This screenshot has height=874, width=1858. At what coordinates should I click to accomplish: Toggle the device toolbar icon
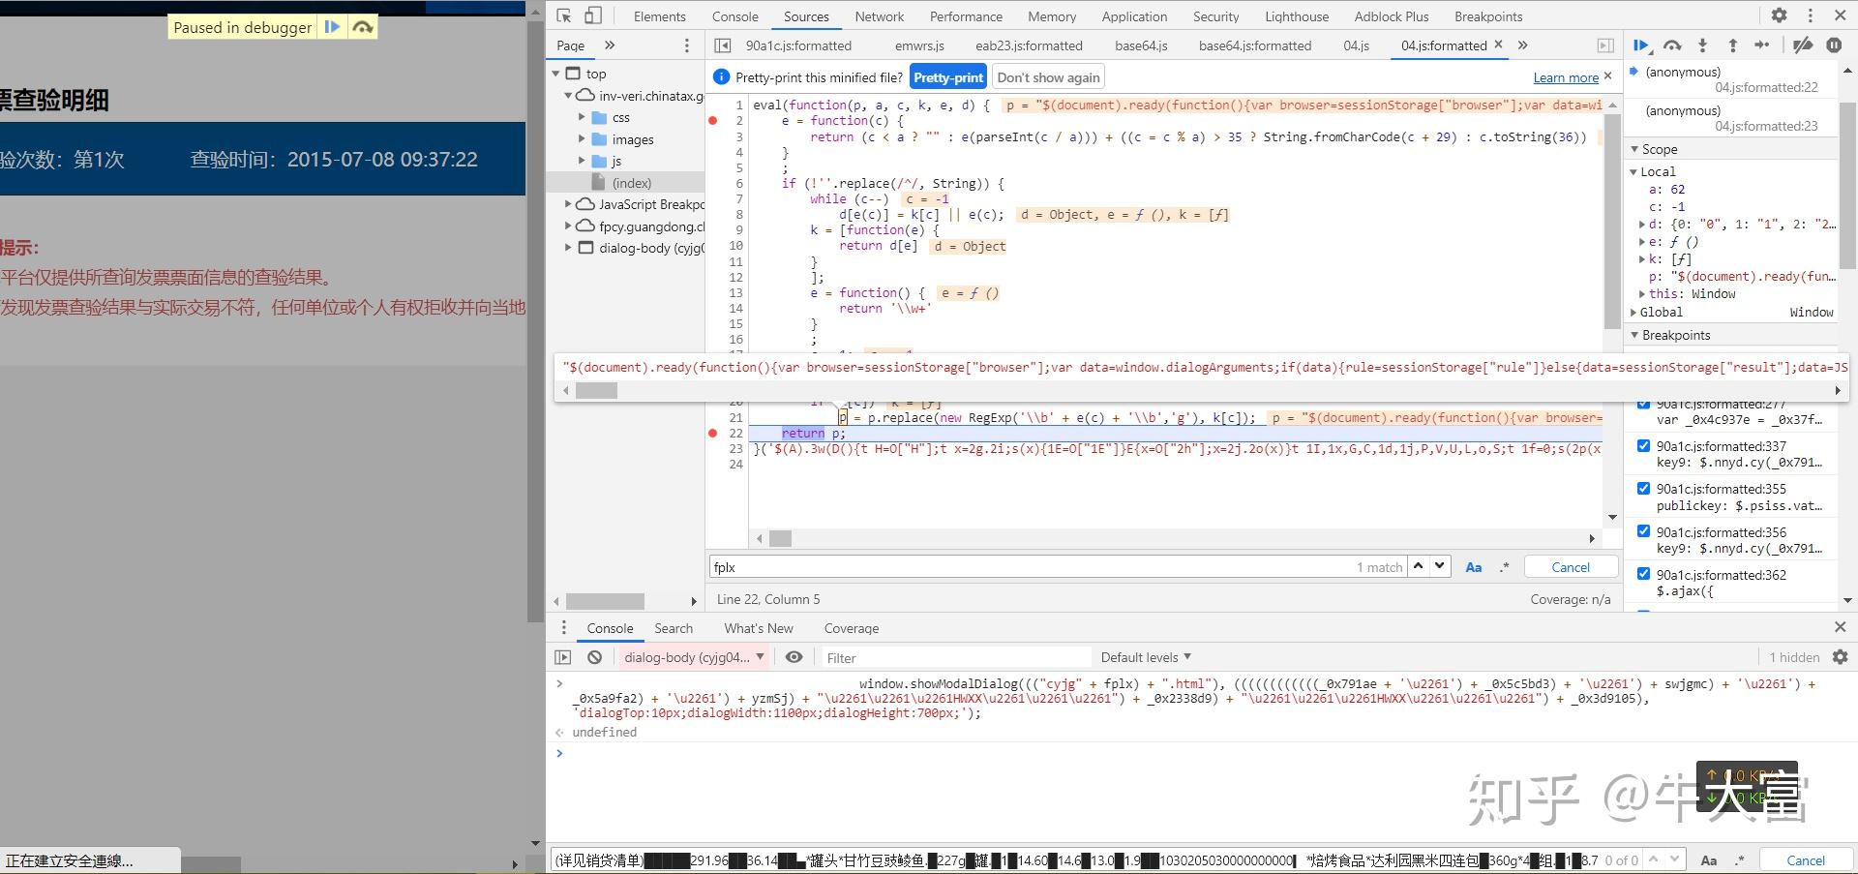(593, 15)
